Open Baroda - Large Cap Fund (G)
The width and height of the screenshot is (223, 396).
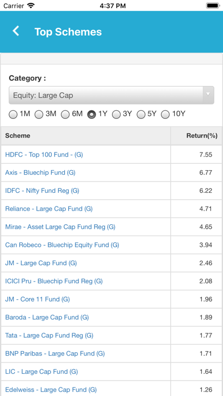[47, 317]
